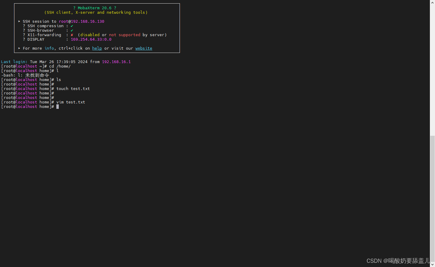Click the 'touch test.txt' command text

coord(73,89)
